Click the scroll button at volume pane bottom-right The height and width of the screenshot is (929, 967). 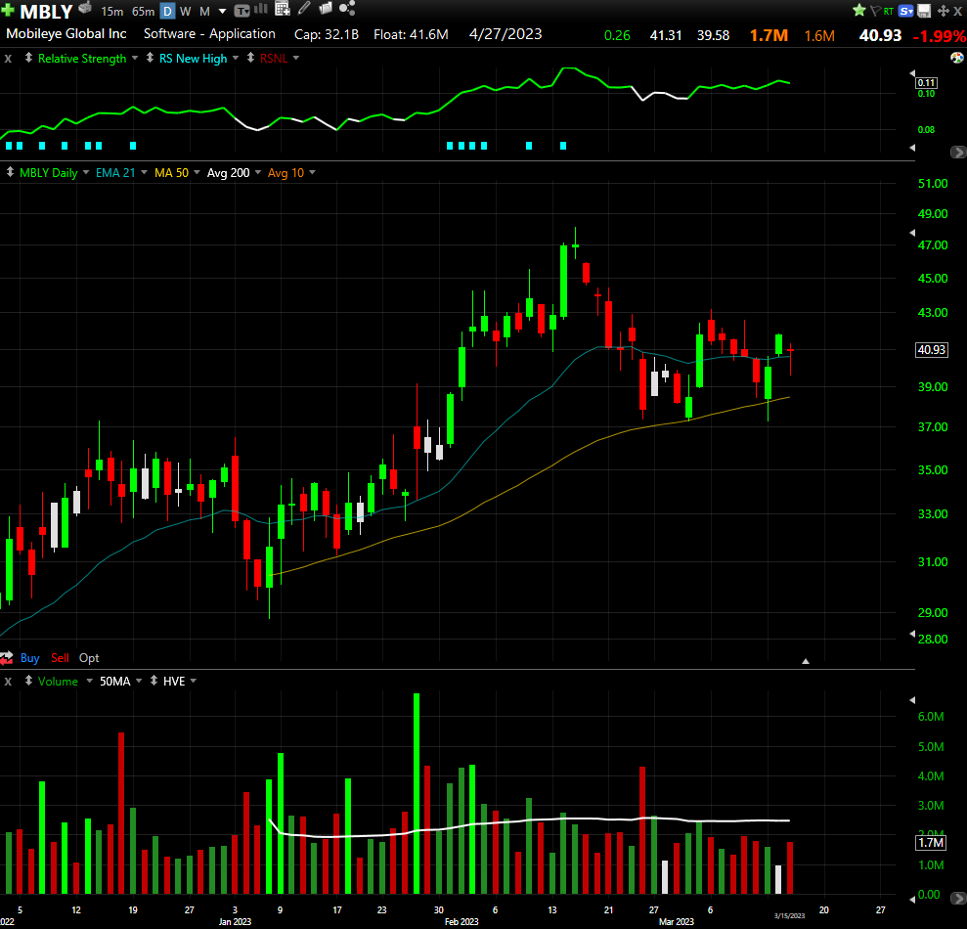coord(958,898)
